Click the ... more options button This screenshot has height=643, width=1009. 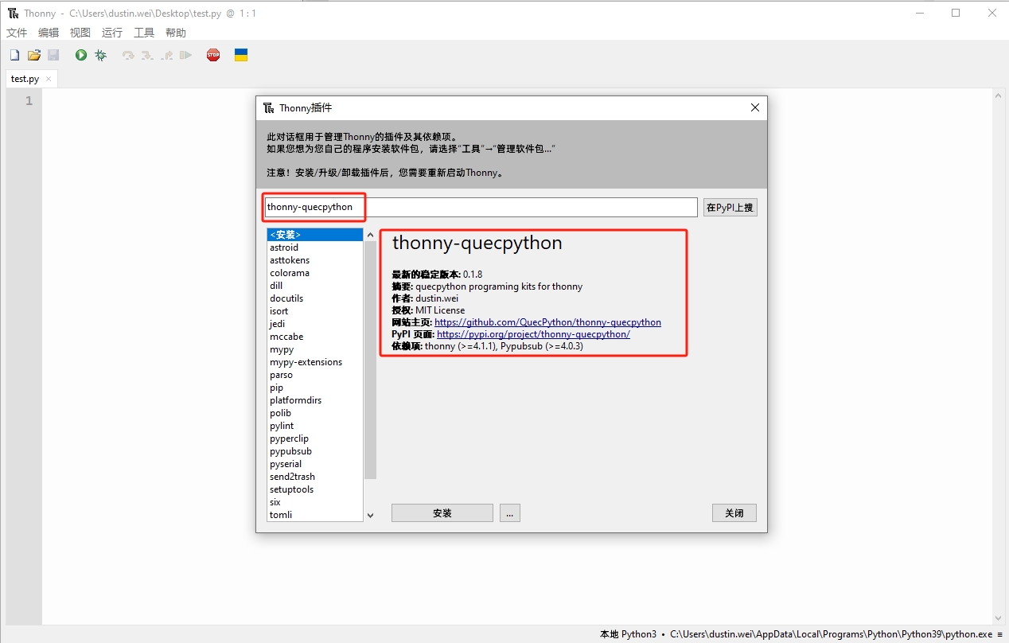[x=510, y=513]
